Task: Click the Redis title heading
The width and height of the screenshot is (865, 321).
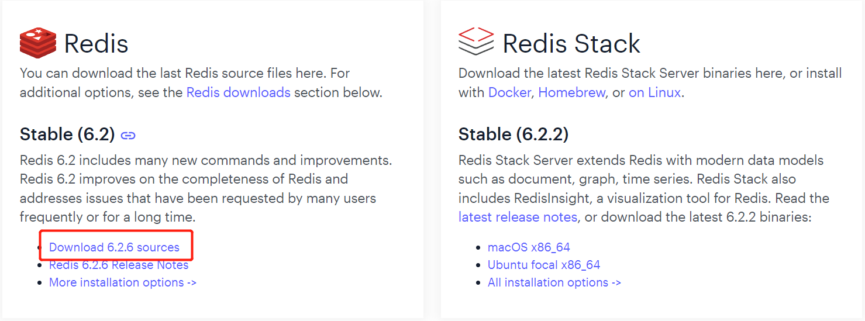Action: [96, 44]
